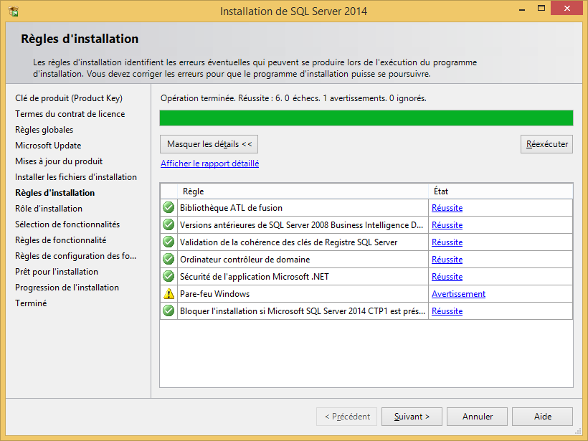
Task: Click yellow warning icon for Pare-feu Windows
Action: click(169, 293)
